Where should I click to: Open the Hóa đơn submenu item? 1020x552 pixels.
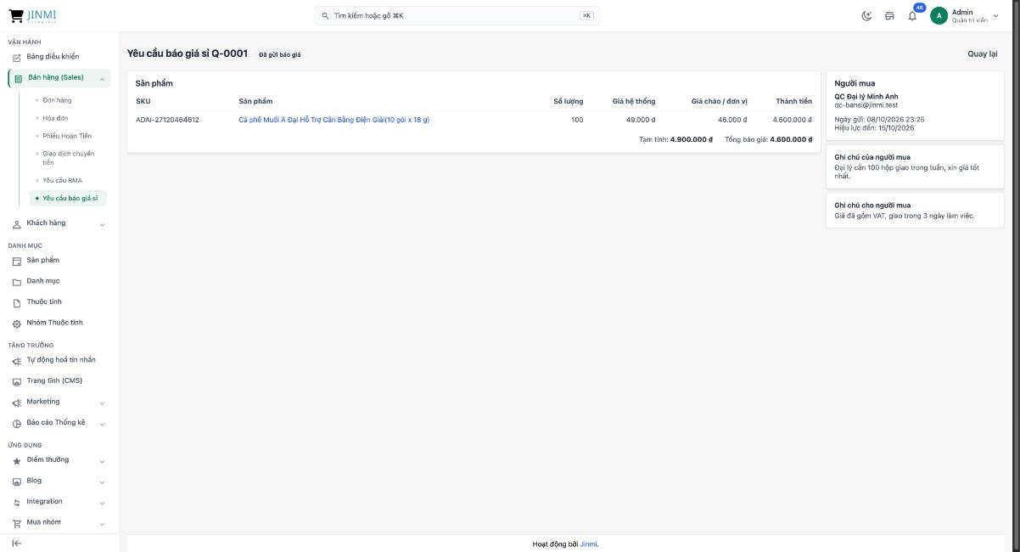55,118
